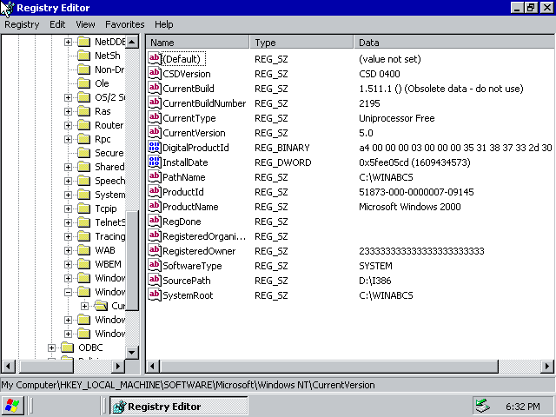
Task: Collapse the expanded Windows NT key
Action: pos(68,292)
